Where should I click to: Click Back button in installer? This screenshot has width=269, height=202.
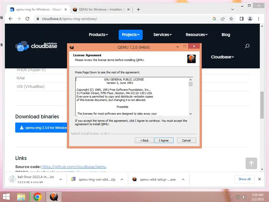tap(144, 140)
